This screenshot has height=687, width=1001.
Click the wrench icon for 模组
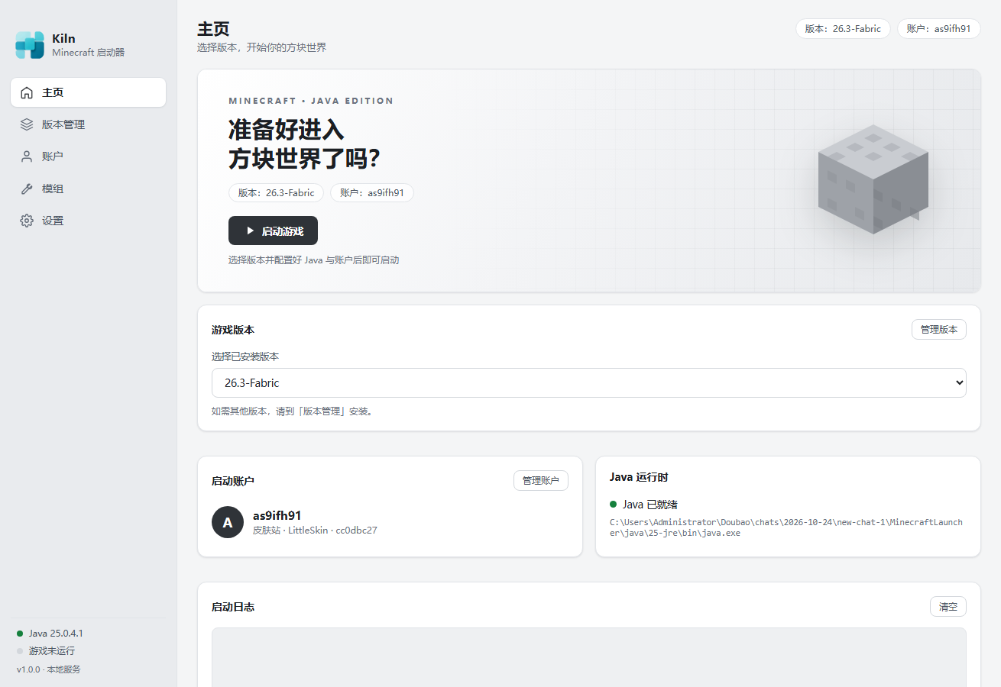(27, 189)
